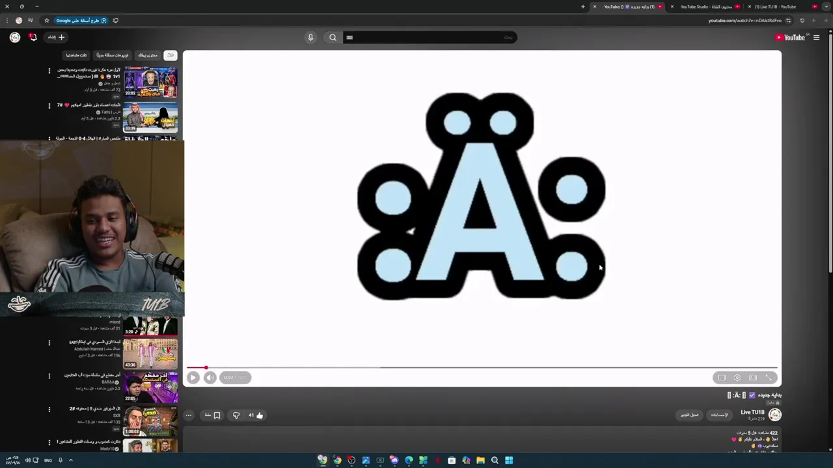Open the analytics button beside the channel name
Image resolution: width=833 pixels, height=468 pixels.
click(x=719, y=415)
